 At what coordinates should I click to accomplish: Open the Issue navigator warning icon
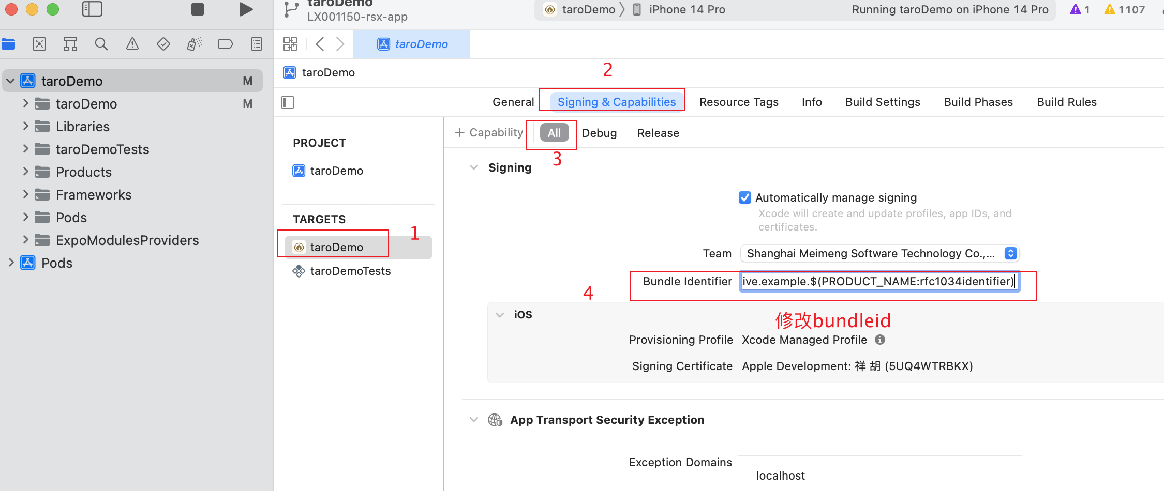click(x=132, y=44)
